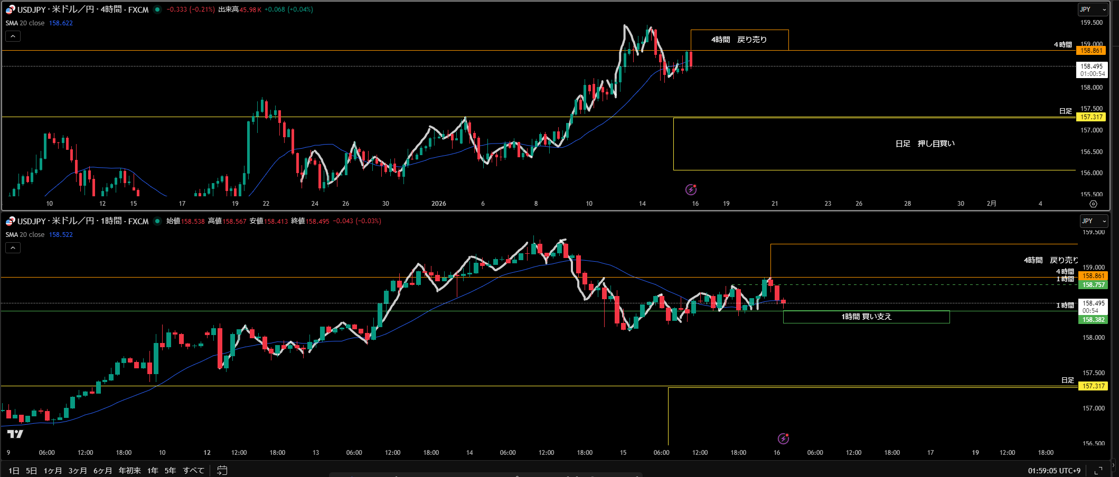Expand the collapsed right side panel arrow
This screenshot has height=477, width=1119.
coord(1114,465)
